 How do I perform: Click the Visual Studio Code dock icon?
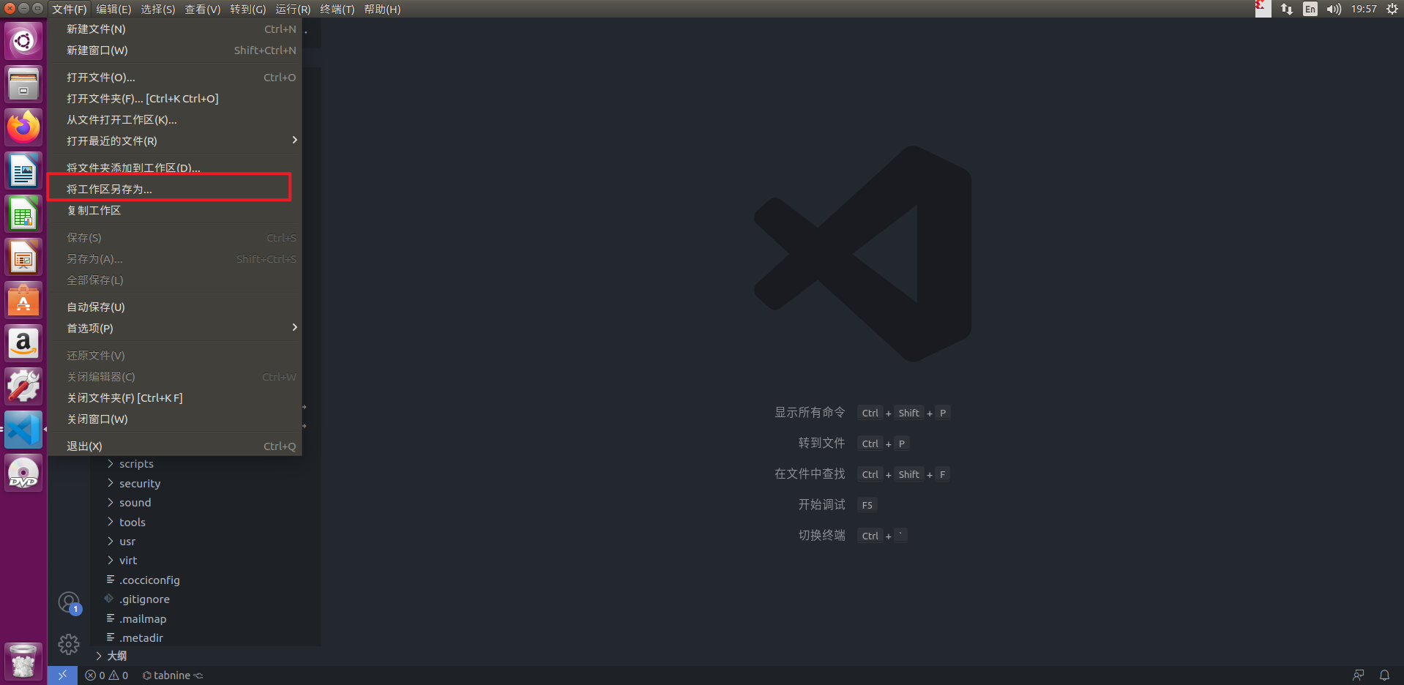click(23, 430)
